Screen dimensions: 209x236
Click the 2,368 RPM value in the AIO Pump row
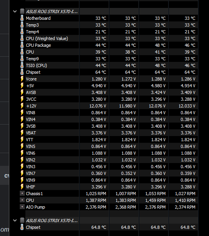click(x=126, y=207)
